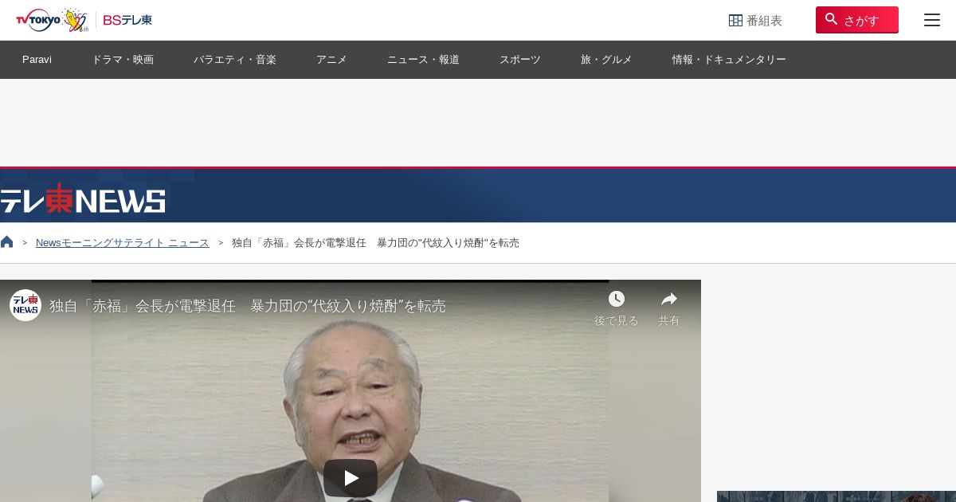Go to the アニメ category
Screen dimensions: 956x502
(331, 60)
